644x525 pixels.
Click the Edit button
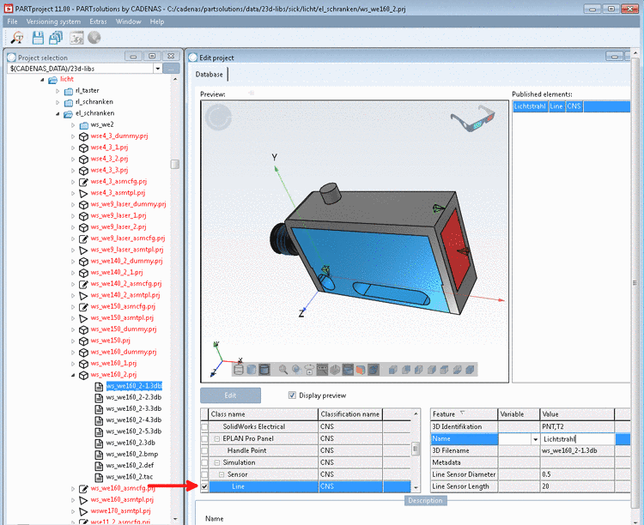coord(230,395)
